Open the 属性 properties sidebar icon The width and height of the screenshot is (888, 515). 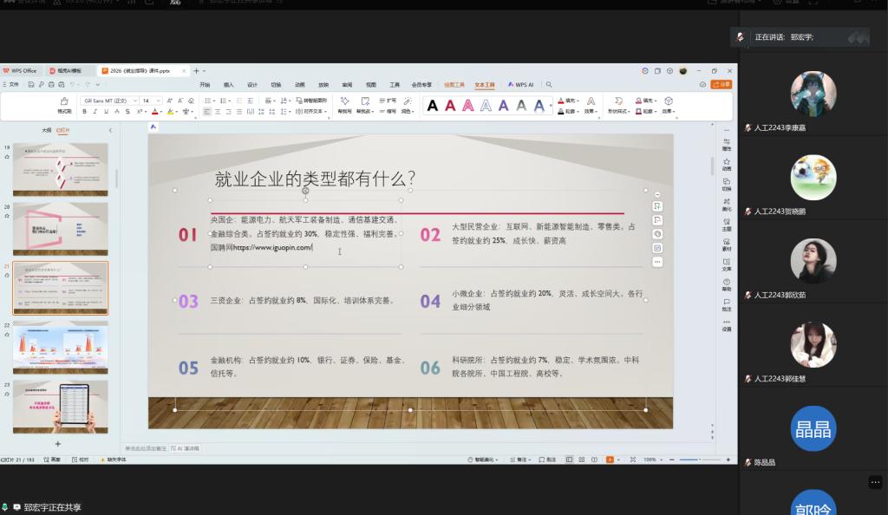[x=727, y=142]
